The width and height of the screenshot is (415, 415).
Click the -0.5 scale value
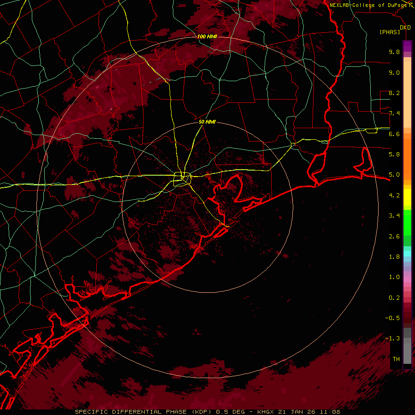(392, 318)
